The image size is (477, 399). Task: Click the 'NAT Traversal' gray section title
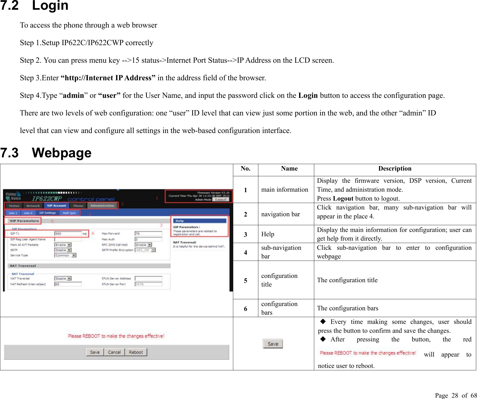(x=89, y=266)
